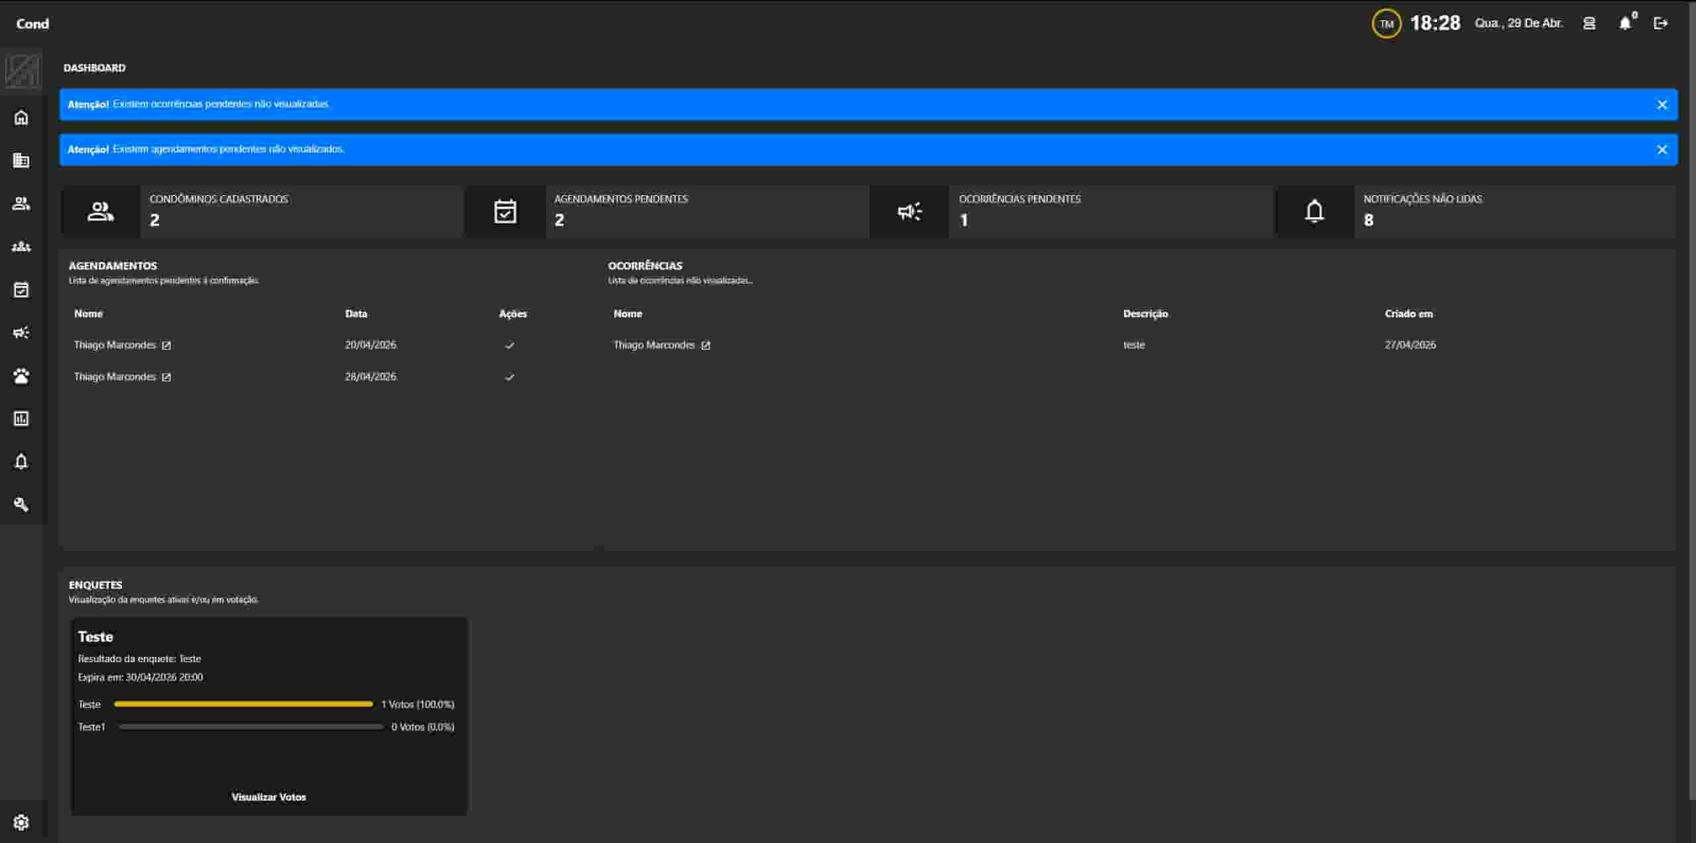Click the logout icon in top bar
The height and width of the screenshot is (843, 1696).
(1660, 23)
